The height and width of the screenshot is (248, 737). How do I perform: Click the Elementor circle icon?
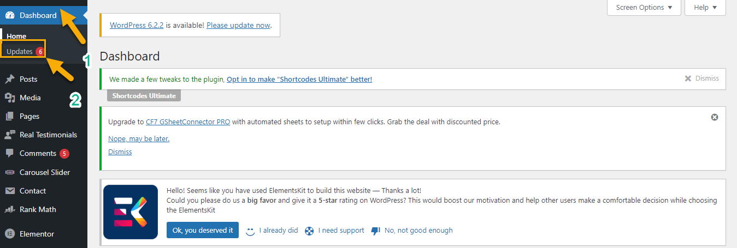(x=10, y=234)
